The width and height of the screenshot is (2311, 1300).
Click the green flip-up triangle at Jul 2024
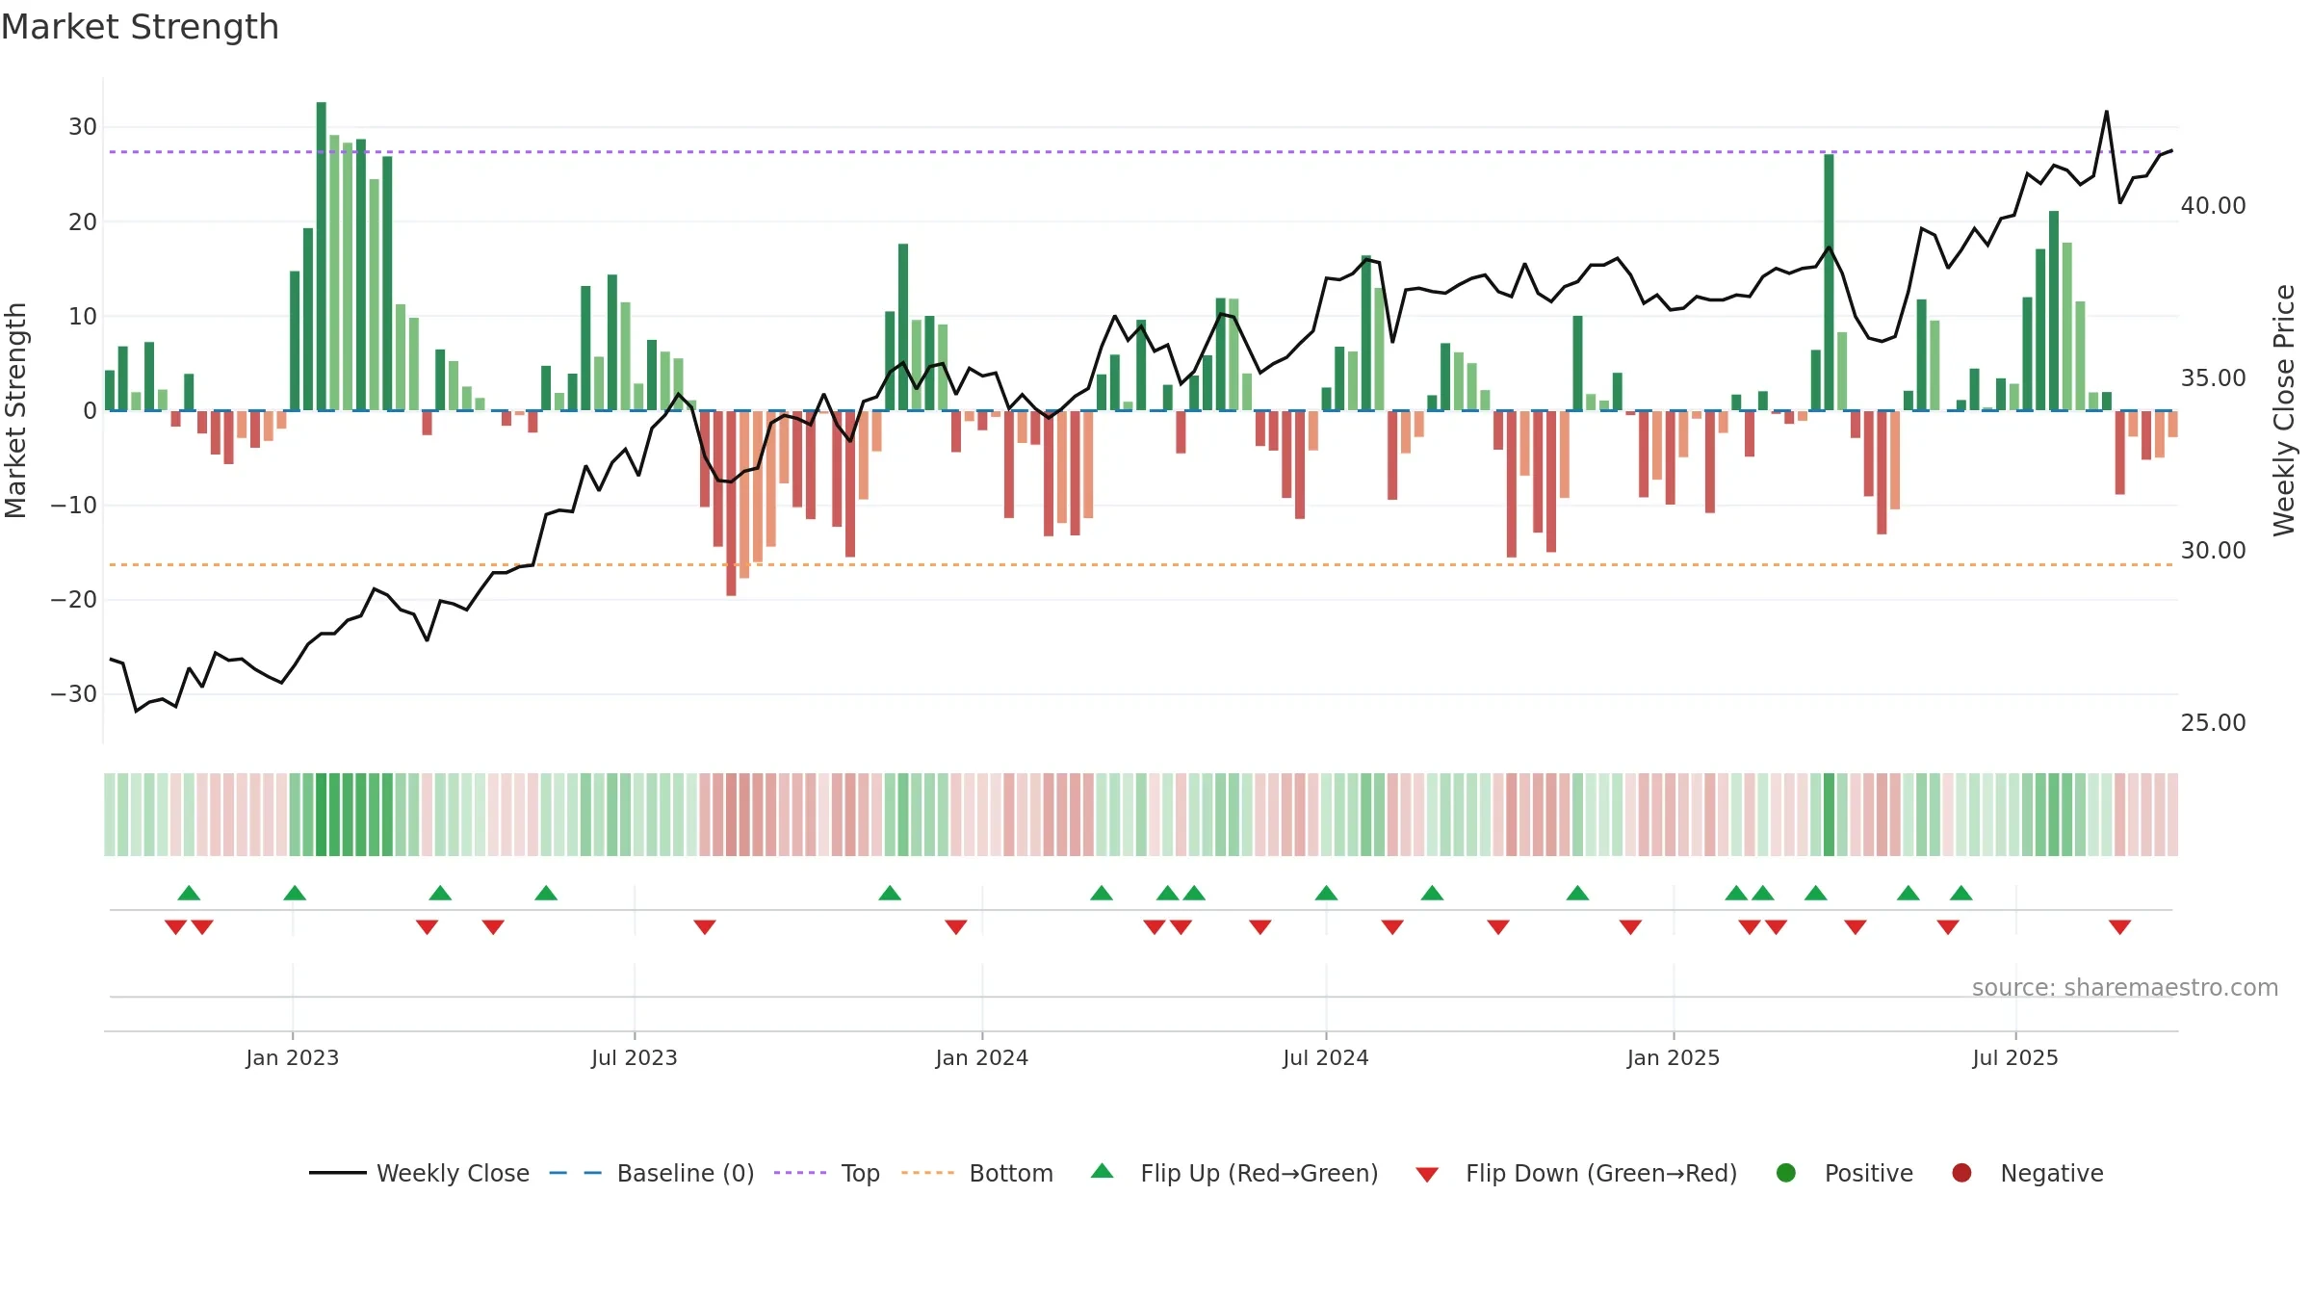click(1326, 894)
